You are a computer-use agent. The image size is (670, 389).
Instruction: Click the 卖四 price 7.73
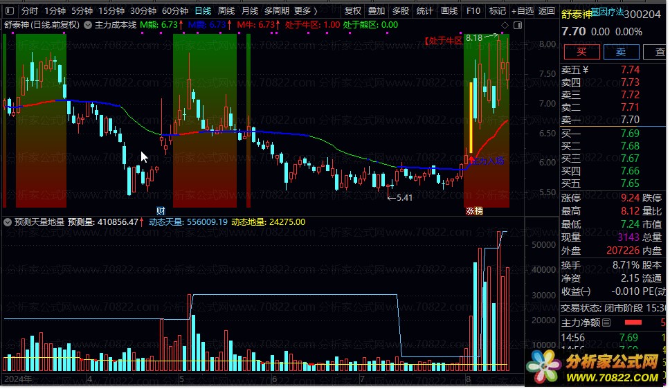(x=630, y=82)
